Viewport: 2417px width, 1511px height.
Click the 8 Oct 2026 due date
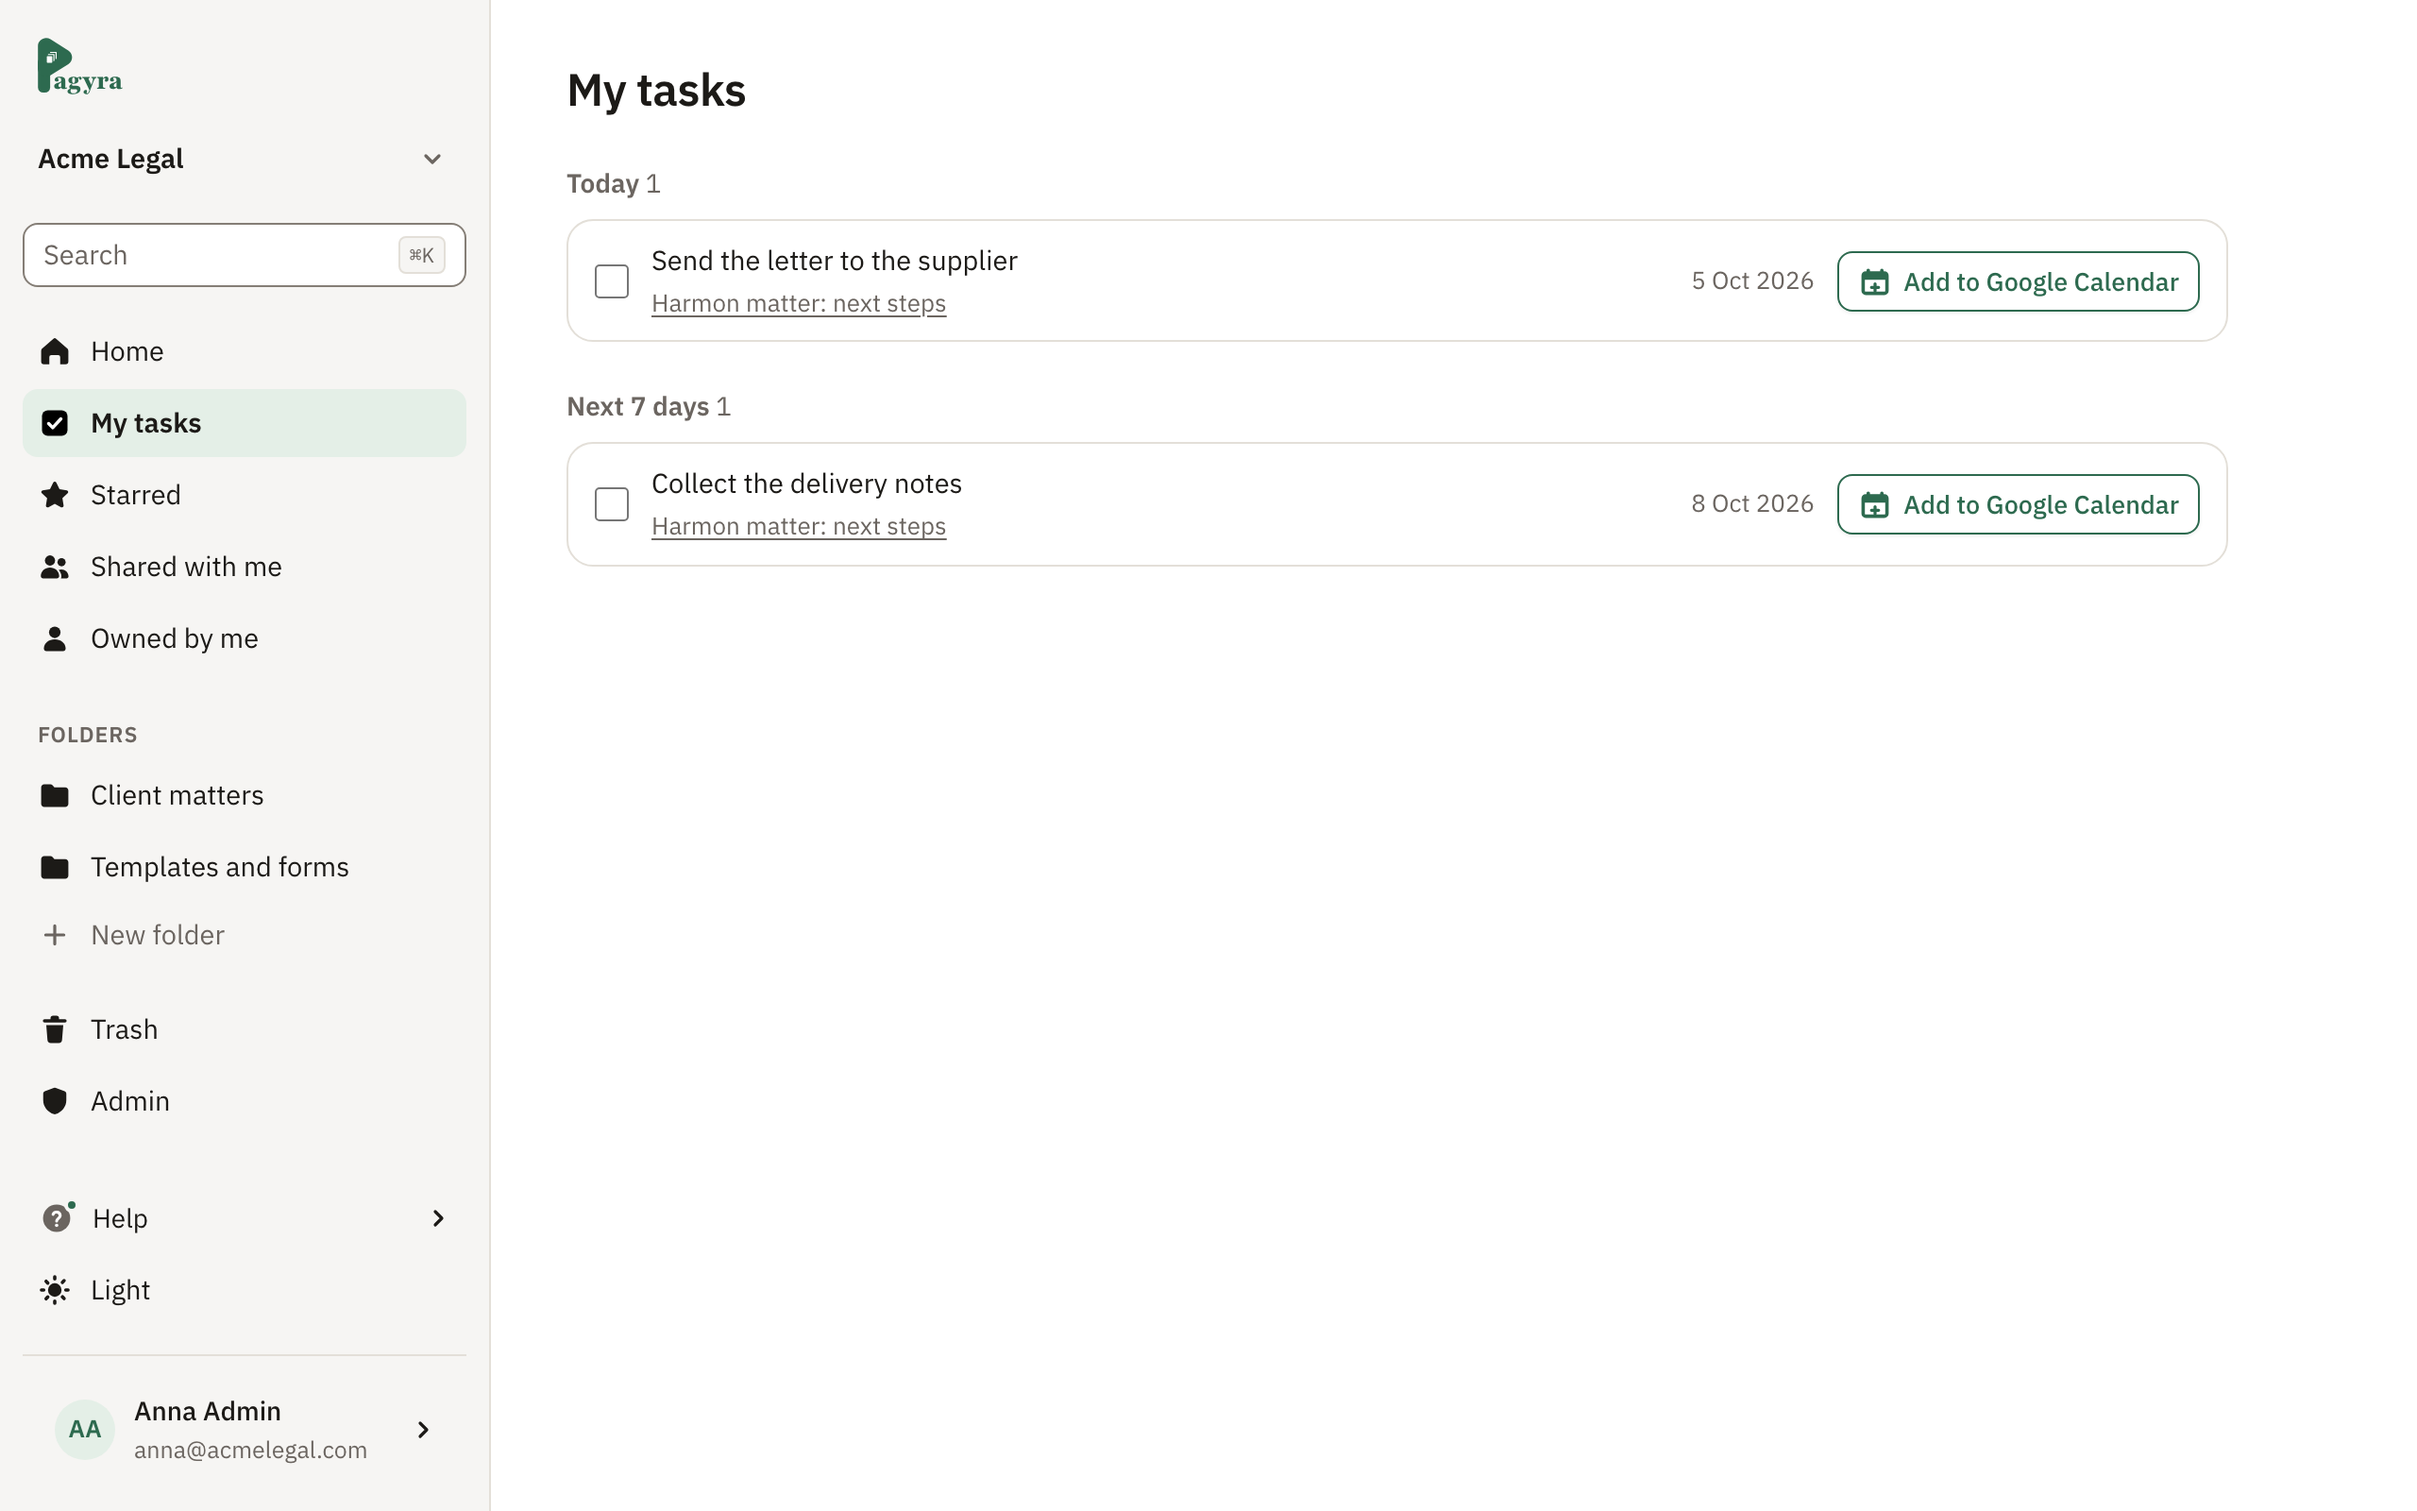pyautogui.click(x=1751, y=503)
